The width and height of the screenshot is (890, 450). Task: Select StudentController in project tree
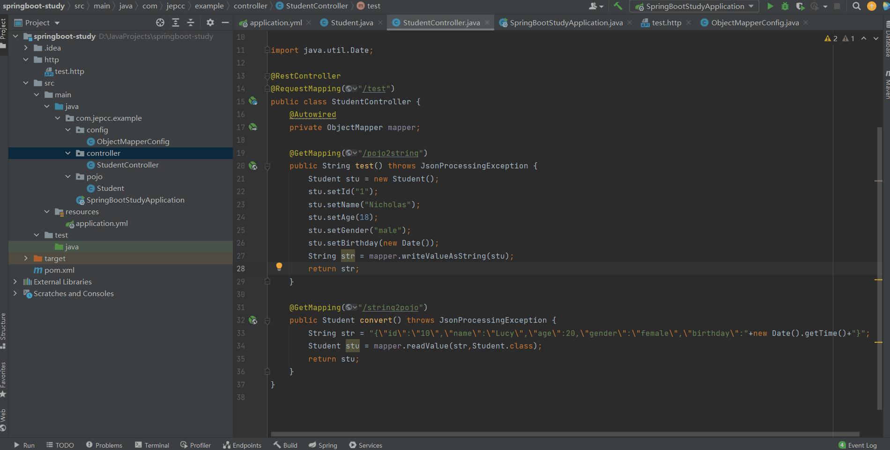coord(127,165)
